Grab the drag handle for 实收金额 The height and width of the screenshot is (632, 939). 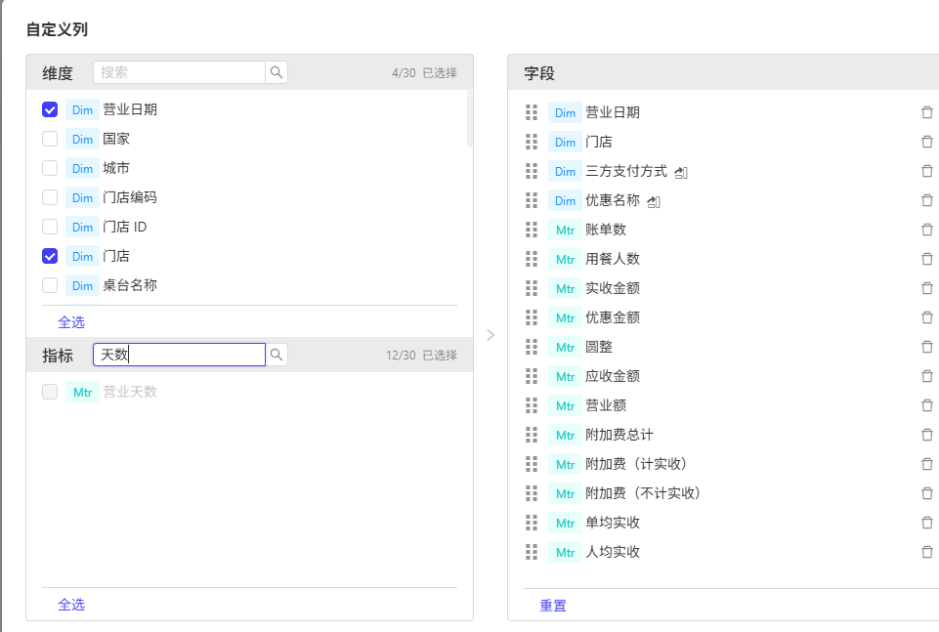532,288
